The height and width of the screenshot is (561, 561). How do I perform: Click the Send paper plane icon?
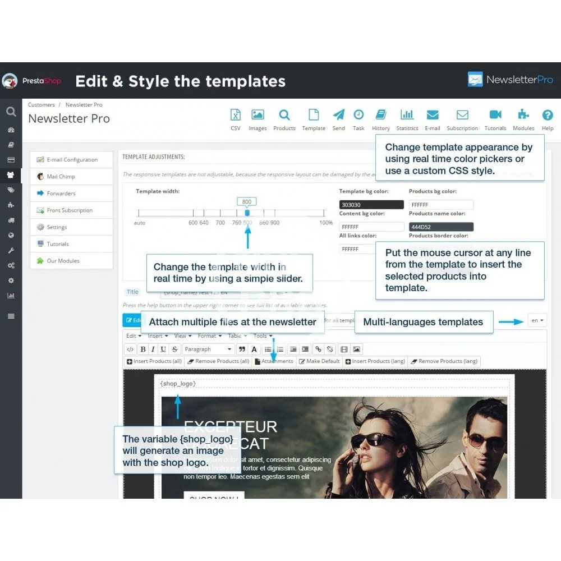(338, 116)
